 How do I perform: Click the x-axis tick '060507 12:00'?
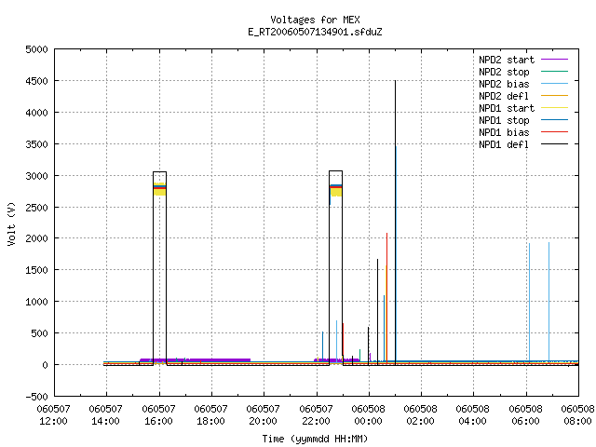tap(53, 415)
